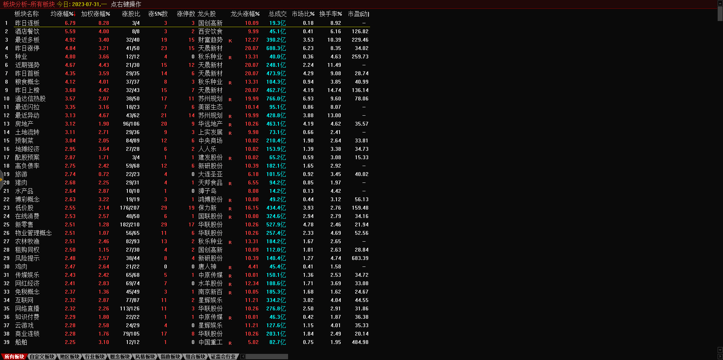
Task: Expand the collapsed left side panel handle
Action: [2, 179]
